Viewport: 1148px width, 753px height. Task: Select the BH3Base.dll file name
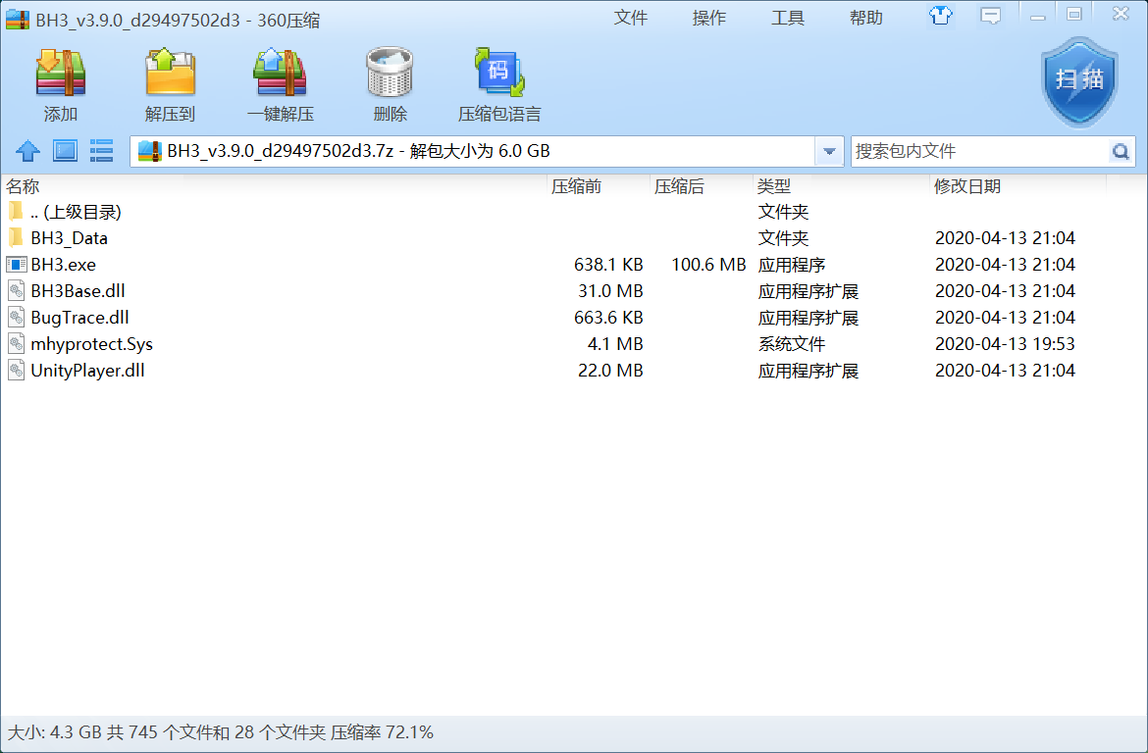click(x=78, y=290)
